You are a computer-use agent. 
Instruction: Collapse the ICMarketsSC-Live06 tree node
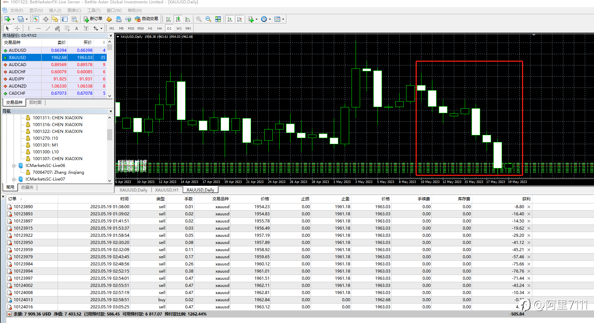(x=14, y=166)
